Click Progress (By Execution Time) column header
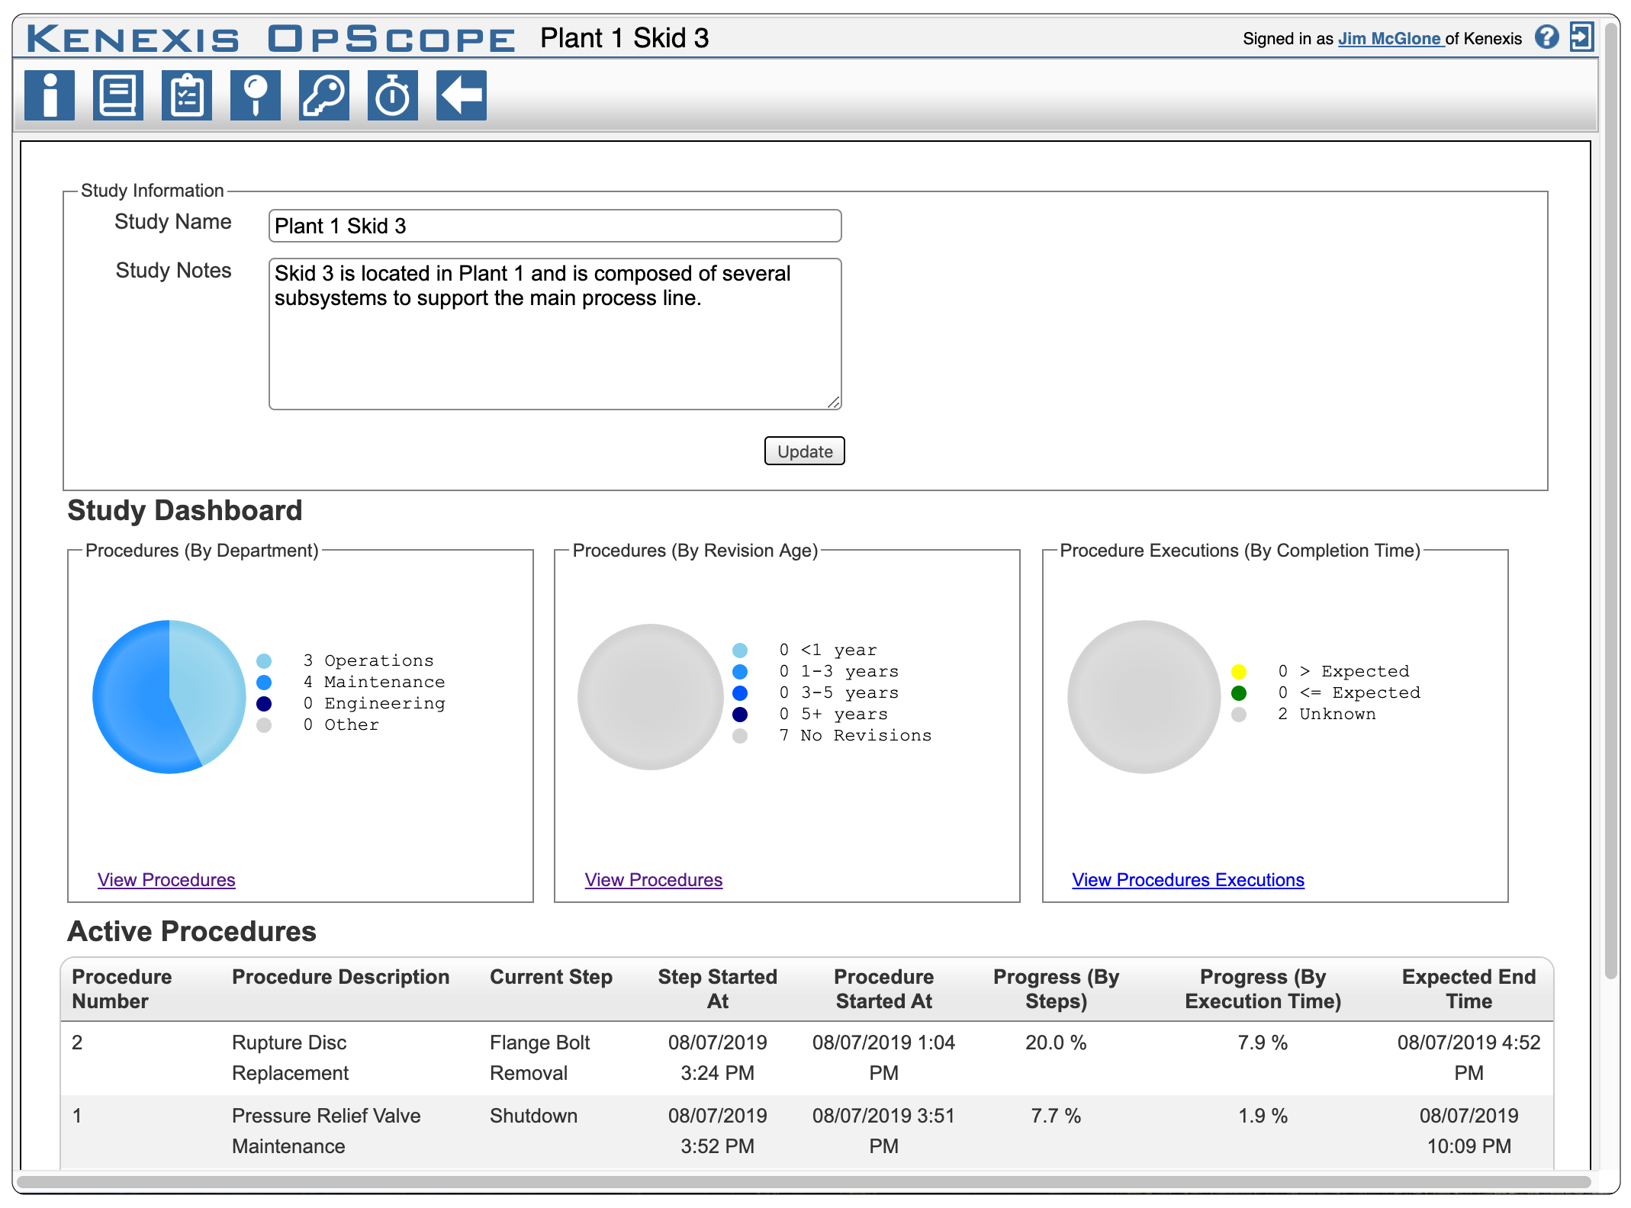Viewport: 1631px width, 1208px height. click(1263, 989)
